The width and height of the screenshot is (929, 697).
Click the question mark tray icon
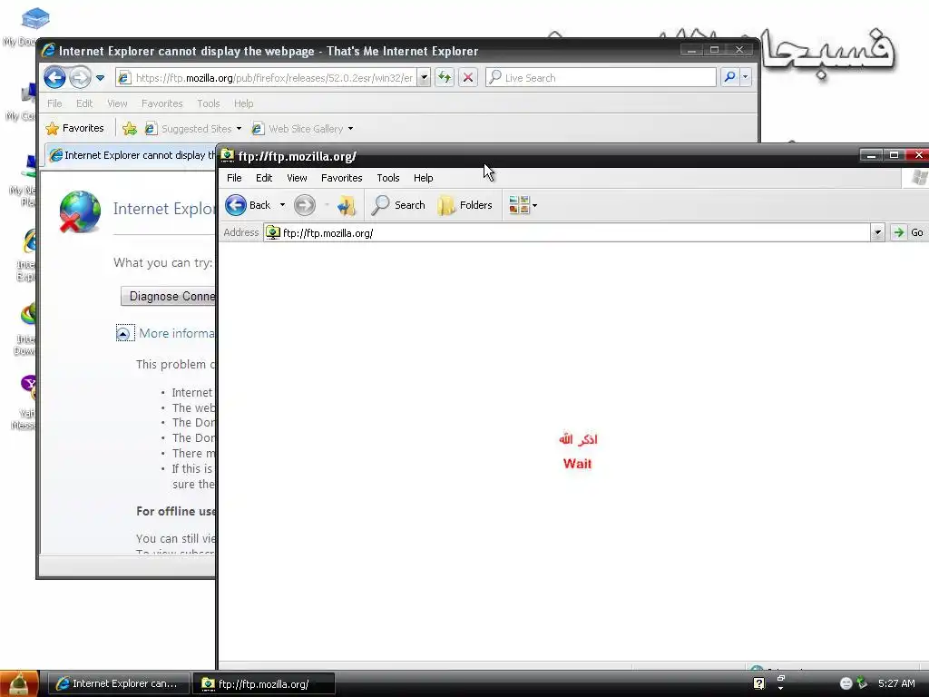click(759, 684)
